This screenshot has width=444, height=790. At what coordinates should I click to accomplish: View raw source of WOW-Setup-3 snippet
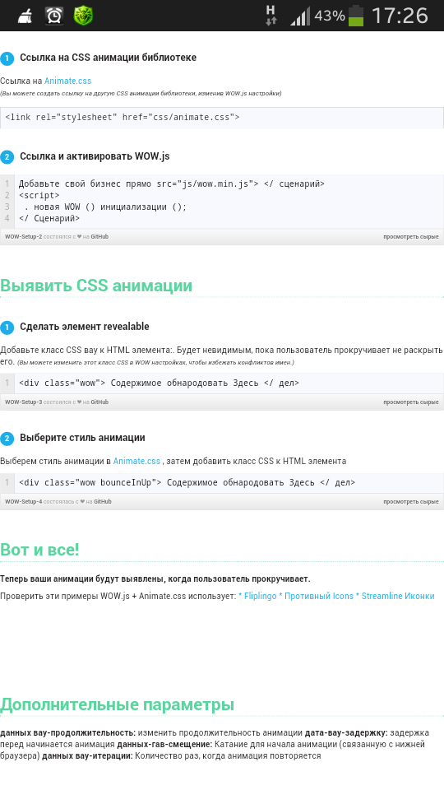tap(411, 402)
